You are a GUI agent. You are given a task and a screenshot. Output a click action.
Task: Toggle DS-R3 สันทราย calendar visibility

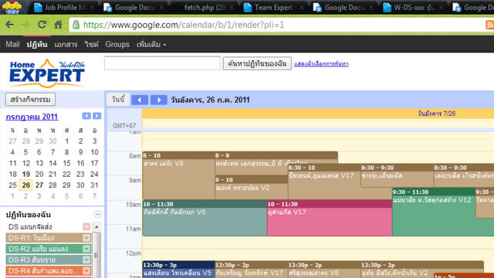point(44,259)
